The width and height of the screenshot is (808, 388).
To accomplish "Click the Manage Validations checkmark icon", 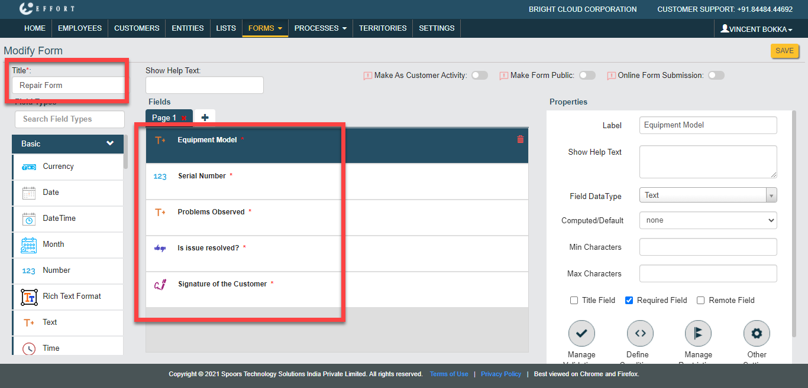I will click(581, 333).
